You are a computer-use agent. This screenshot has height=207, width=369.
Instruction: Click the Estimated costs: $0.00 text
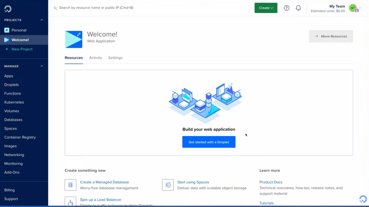pos(328,11)
